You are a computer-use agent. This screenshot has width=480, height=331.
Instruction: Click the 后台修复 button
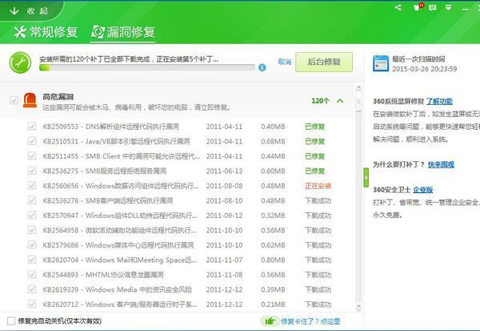[x=324, y=62]
